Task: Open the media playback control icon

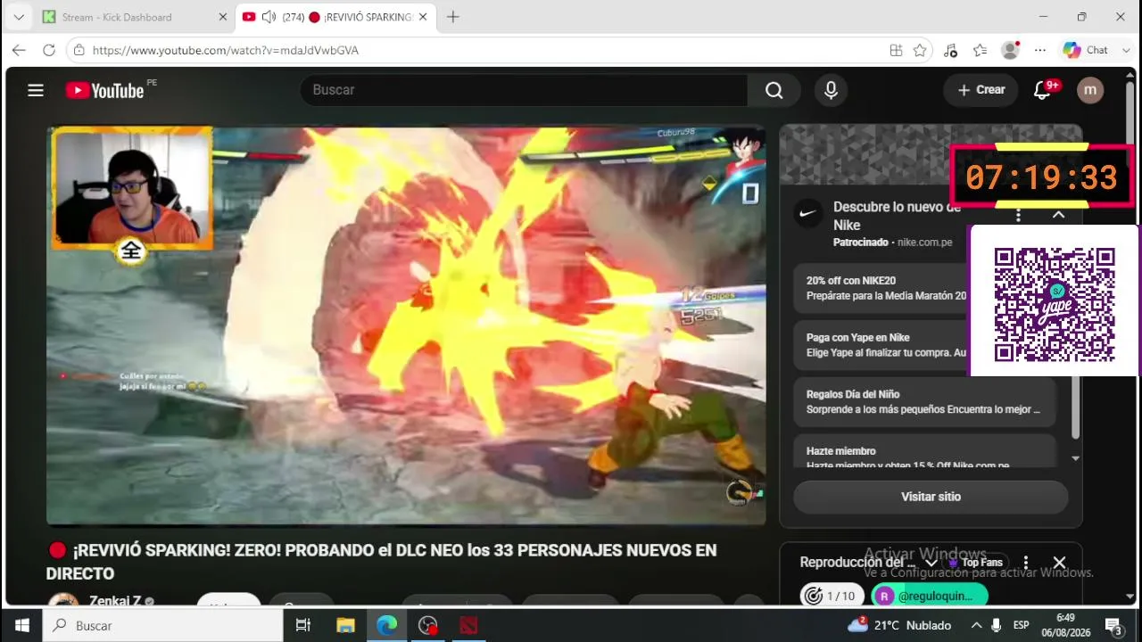Action: [950, 51]
